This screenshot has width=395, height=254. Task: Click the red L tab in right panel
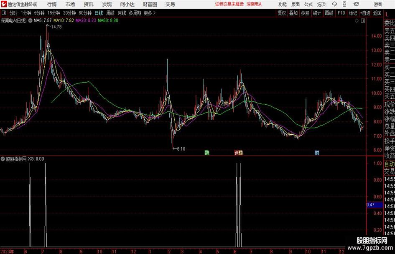[x=387, y=15]
